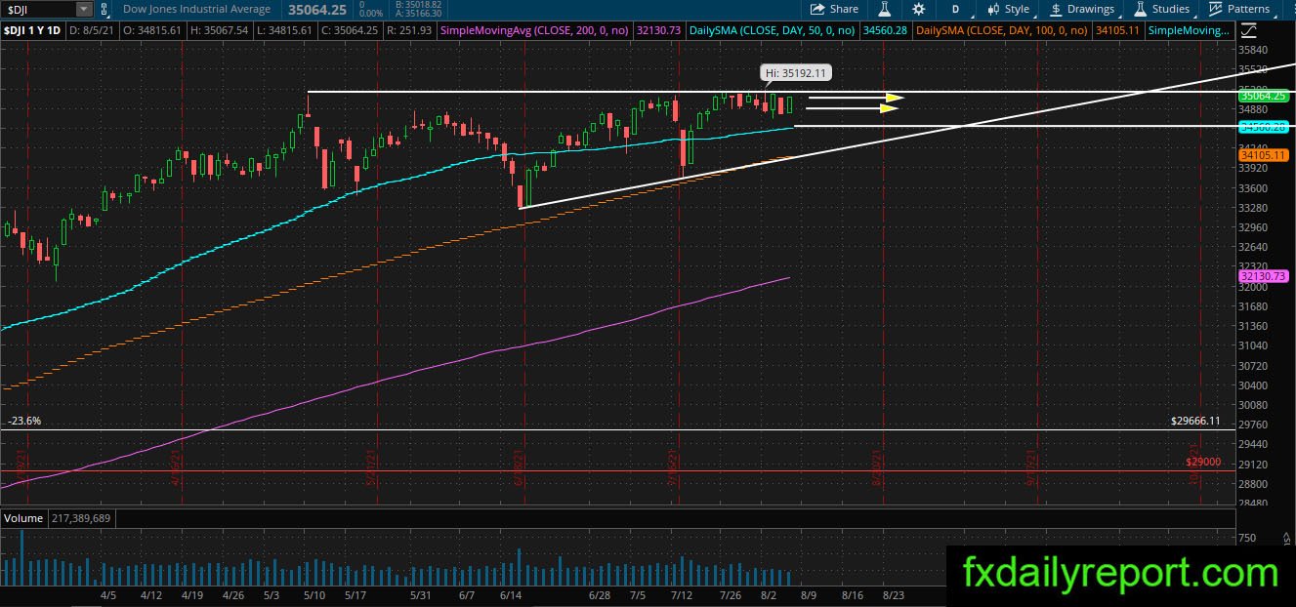The height and width of the screenshot is (607, 1296).
Task: Click the Studies beaker icon
Action: (x=1141, y=9)
